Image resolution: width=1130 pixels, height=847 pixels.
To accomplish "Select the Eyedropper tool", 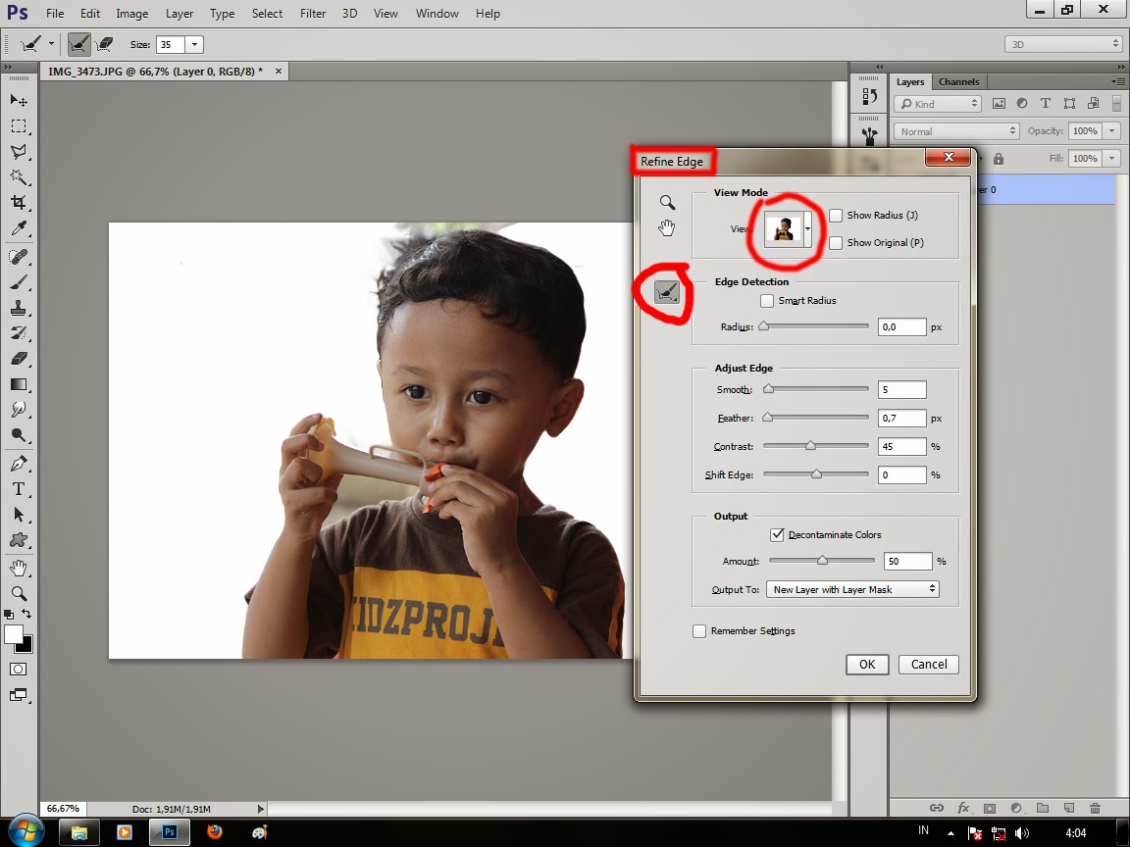I will [19, 228].
